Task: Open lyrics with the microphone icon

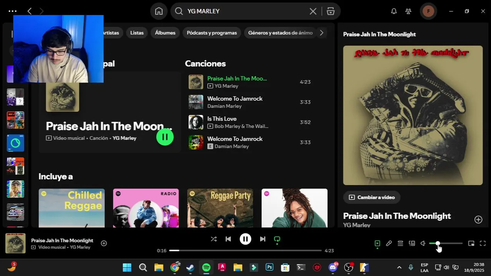Action: pos(389,243)
